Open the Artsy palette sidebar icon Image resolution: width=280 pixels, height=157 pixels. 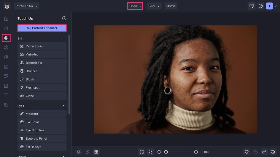coord(6,57)
